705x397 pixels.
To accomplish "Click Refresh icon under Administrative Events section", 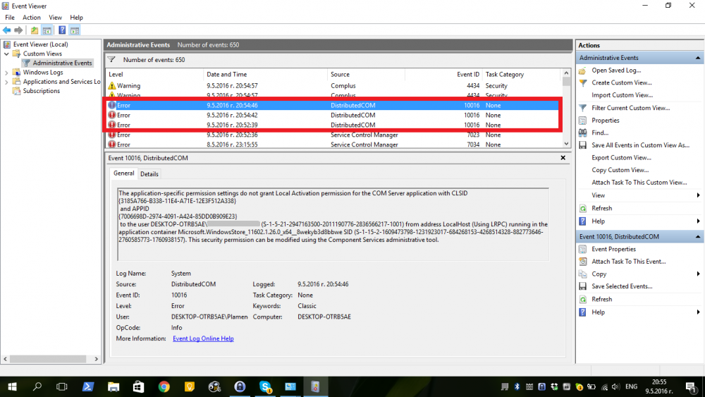I will pyautogui.click(x=583, y=209).
